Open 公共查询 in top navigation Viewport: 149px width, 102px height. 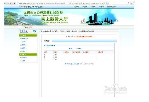tap(101, 7)
